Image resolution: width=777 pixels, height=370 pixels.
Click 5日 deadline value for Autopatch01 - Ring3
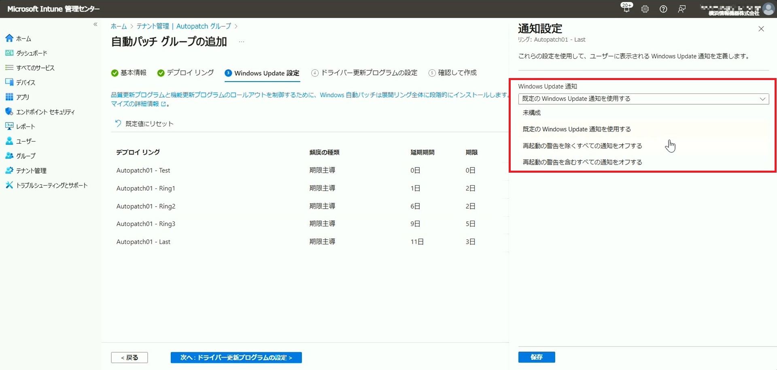pos(470,224)
